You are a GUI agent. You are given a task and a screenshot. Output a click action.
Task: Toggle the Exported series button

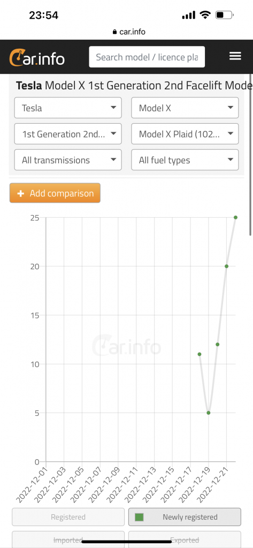[x=185, y=539]
